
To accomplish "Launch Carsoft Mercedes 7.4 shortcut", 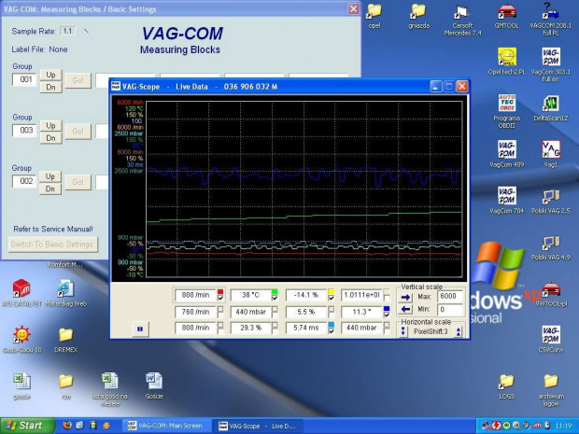I will 462,20.
